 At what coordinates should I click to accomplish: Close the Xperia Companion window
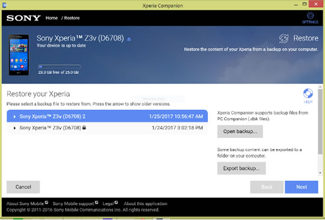[316, 4]
